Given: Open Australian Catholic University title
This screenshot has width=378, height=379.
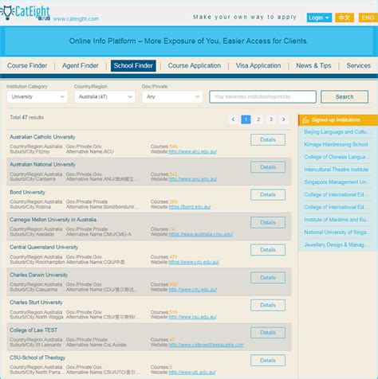Looking at the screenshot, I should coord(42,137).
